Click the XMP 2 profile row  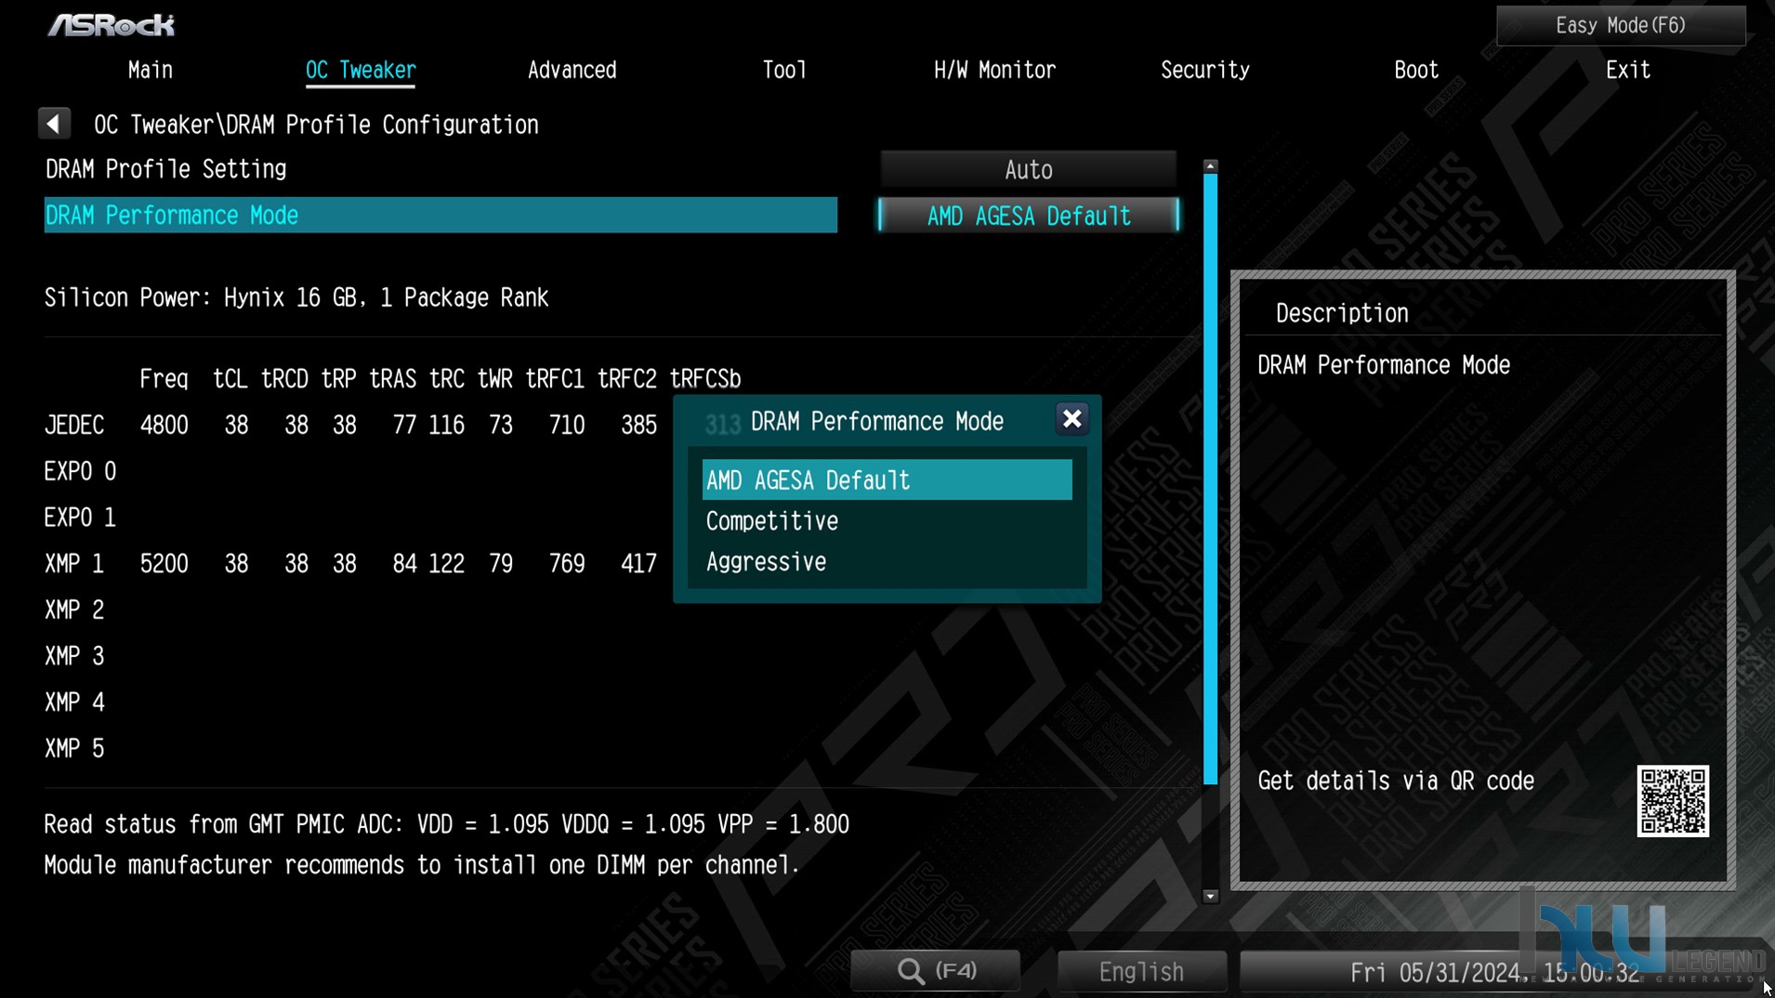74,611
